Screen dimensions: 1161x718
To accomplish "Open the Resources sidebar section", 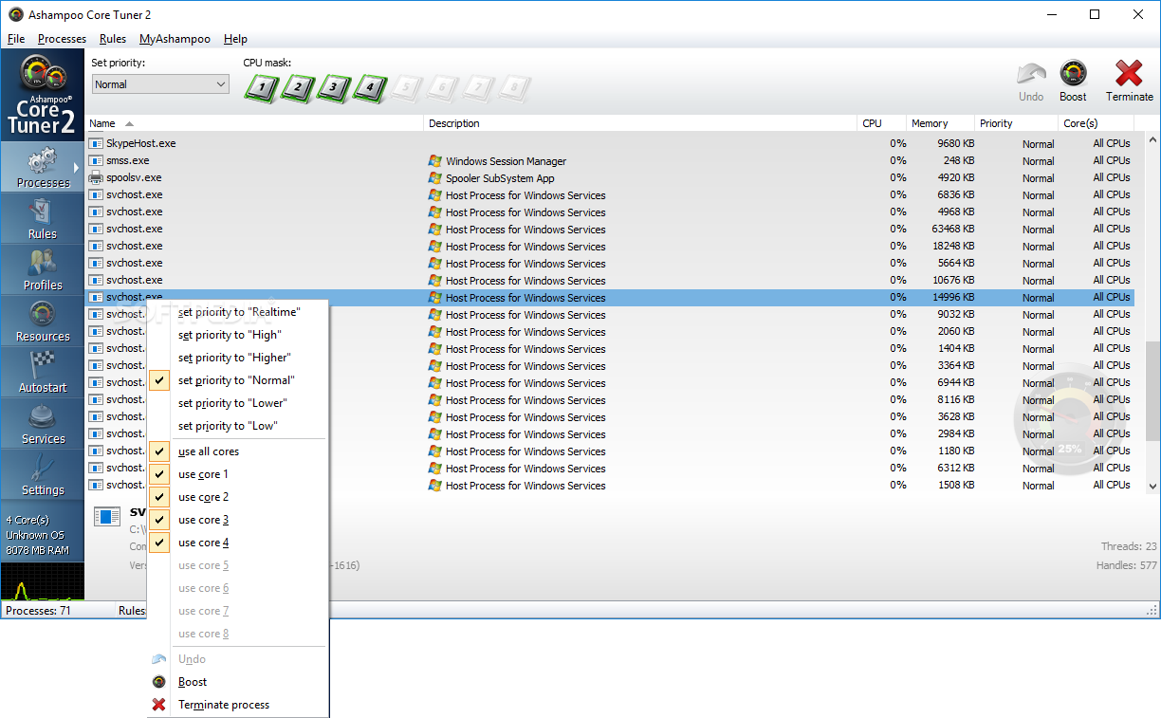I will pos(42,321).
